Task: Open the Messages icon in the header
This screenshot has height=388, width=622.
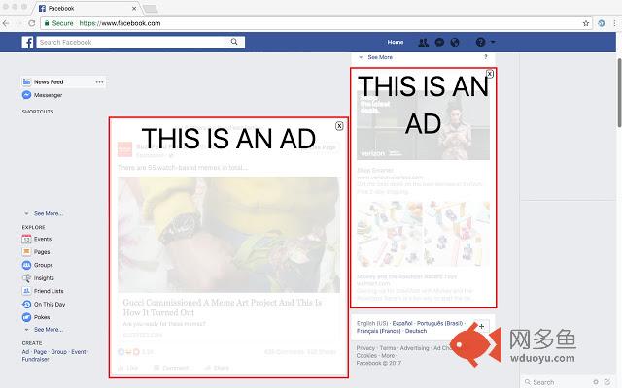Action: [x=439, y=42]
